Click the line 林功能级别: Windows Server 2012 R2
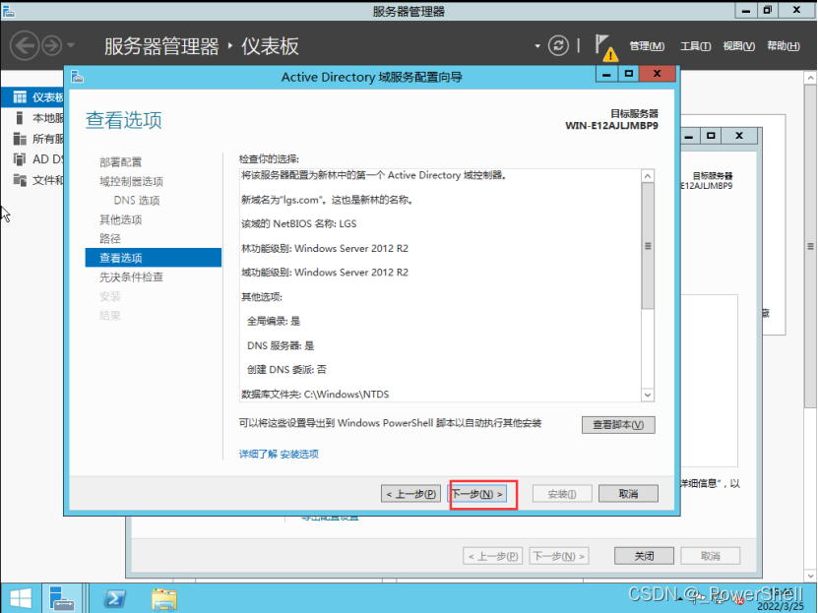 tap(325, 248)
